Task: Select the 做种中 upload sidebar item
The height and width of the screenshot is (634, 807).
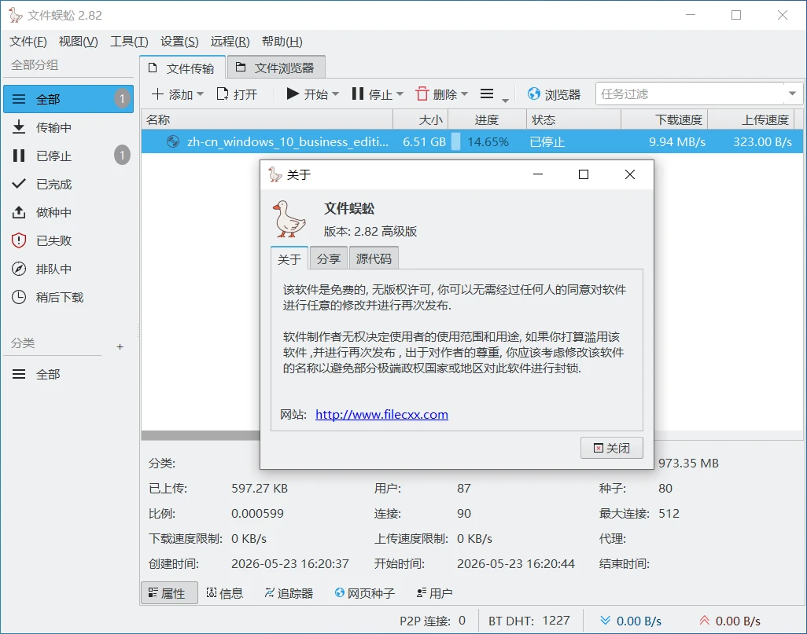Action: pos(68,212)
